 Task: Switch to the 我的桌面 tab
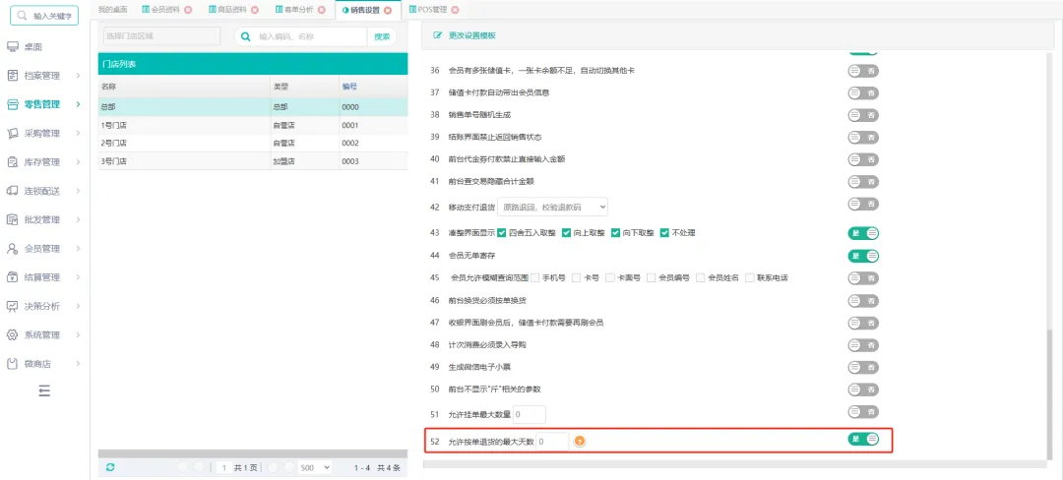(x=112, y=10)
